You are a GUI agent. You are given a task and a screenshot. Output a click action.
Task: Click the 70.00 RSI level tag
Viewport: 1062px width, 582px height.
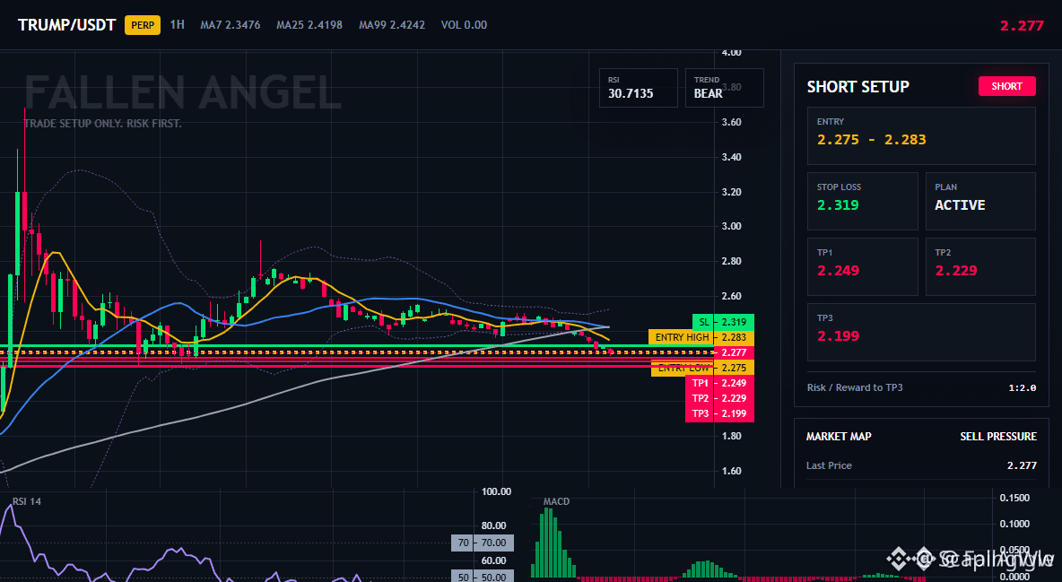click(x=483, y=543)
